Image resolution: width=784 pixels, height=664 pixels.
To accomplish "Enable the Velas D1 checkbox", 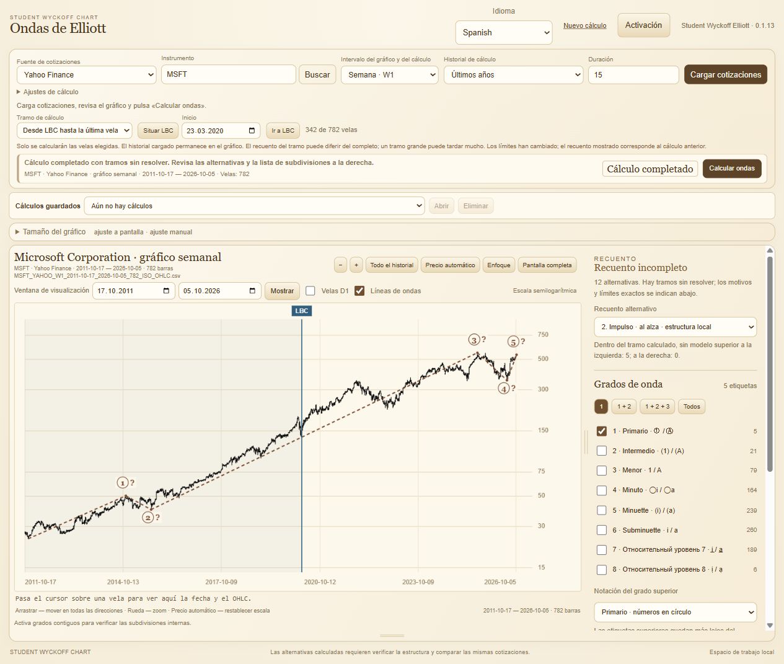I will click(311, 291).
